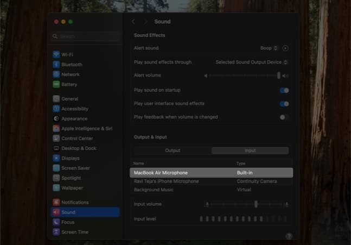Open Wallpaper icon in sidebar

[56, 188]
